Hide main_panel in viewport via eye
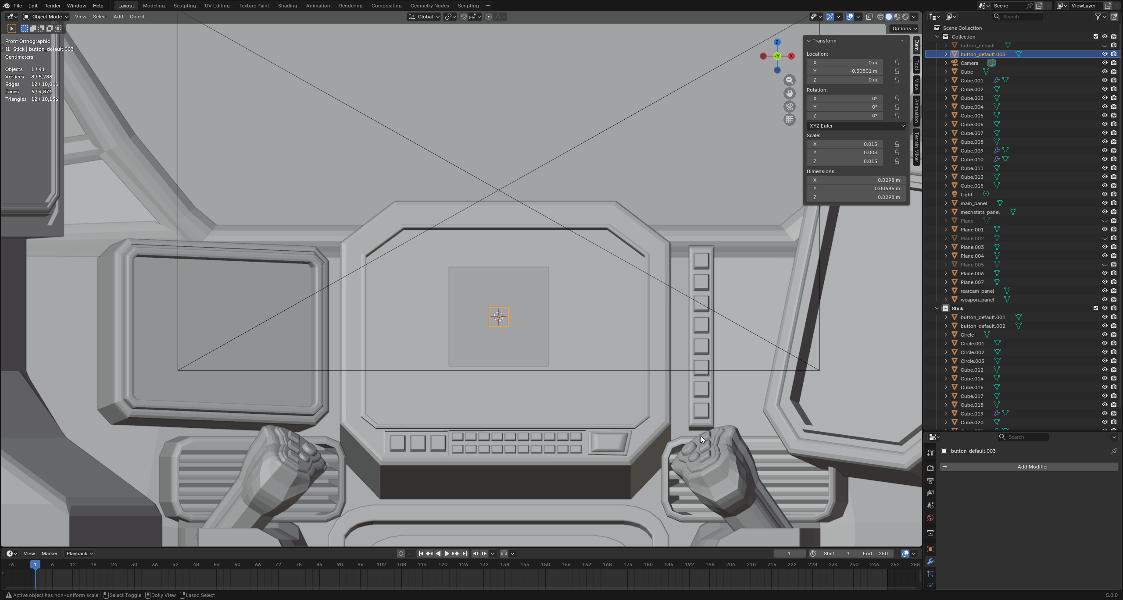1123x600 pixels. tap(1105, 203)
